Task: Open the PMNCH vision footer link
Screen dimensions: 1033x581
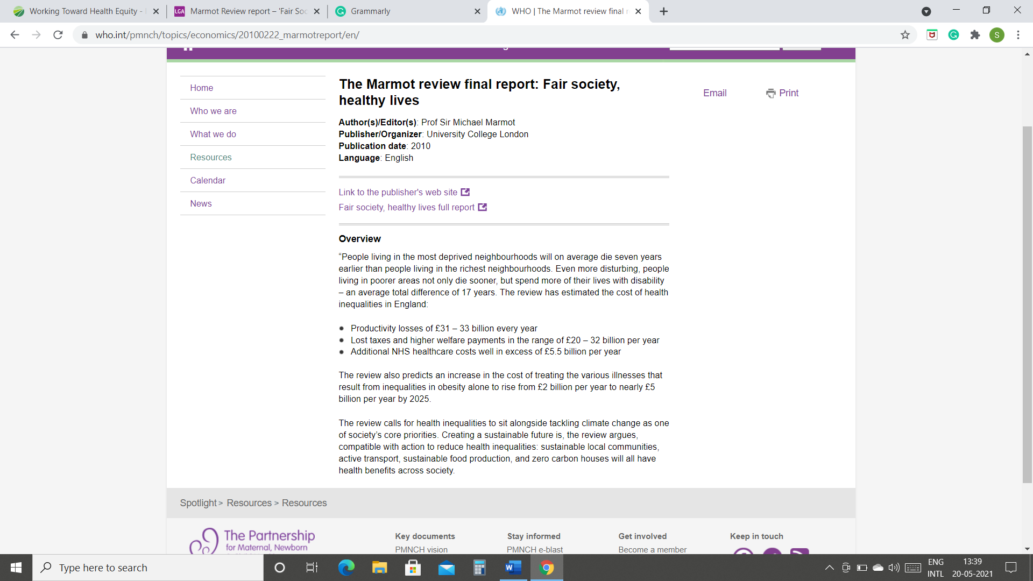Action: coord(421,550)
